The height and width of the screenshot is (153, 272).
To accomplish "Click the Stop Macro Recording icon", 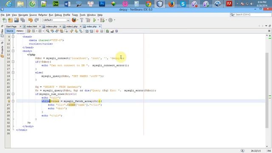I will [102, 31].
